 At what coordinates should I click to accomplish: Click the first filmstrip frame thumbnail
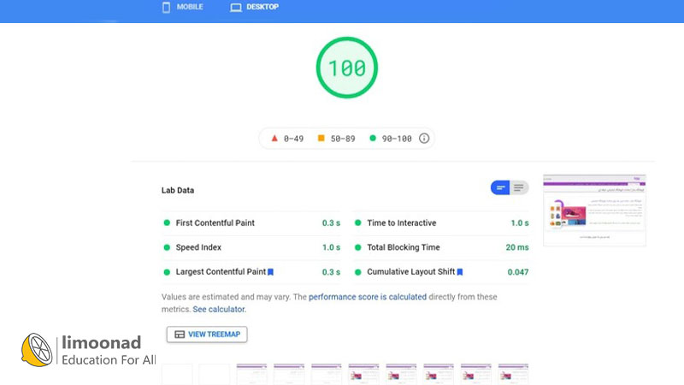click(x=177, y=374)
